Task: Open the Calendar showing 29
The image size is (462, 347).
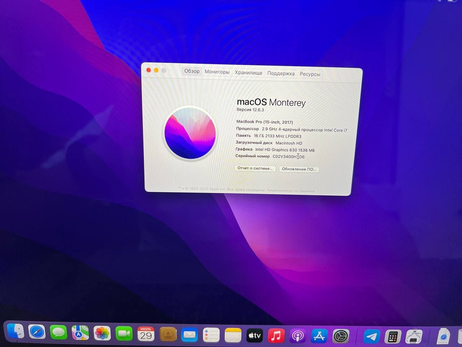Action: point(146,334)
